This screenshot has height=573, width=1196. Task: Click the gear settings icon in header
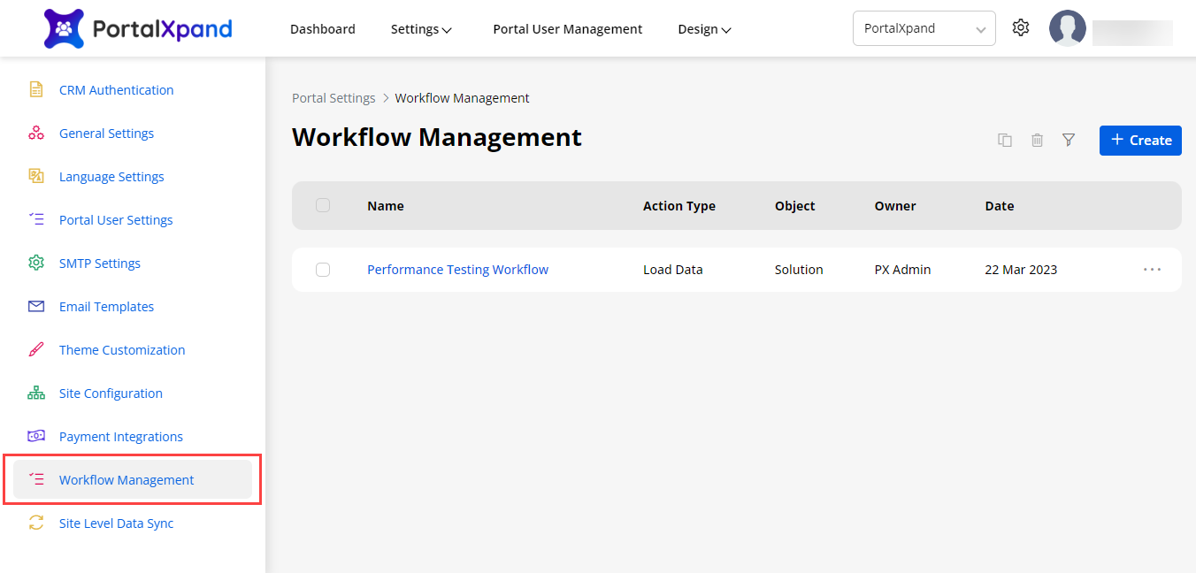1021,28
